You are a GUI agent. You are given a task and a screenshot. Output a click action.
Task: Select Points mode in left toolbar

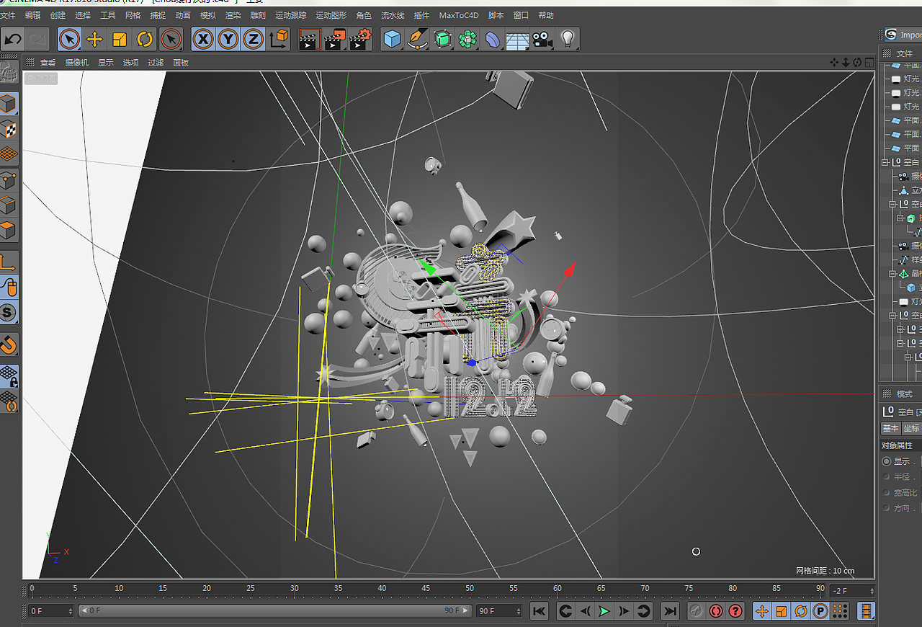click(9, 180)
